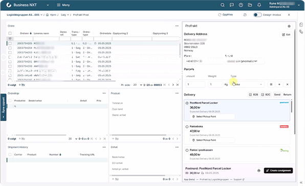Viewport: 305px width, 186px height.
Task: Open the search icon in top bar
Action: click(x=222, y=5)
